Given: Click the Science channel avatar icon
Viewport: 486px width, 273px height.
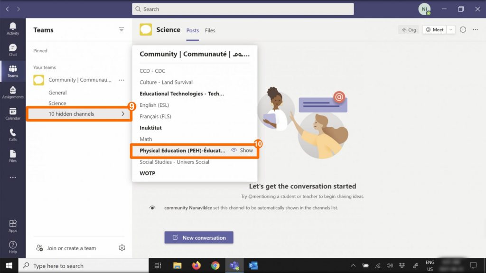Looking at the screenshot, I should pos(146,30).
